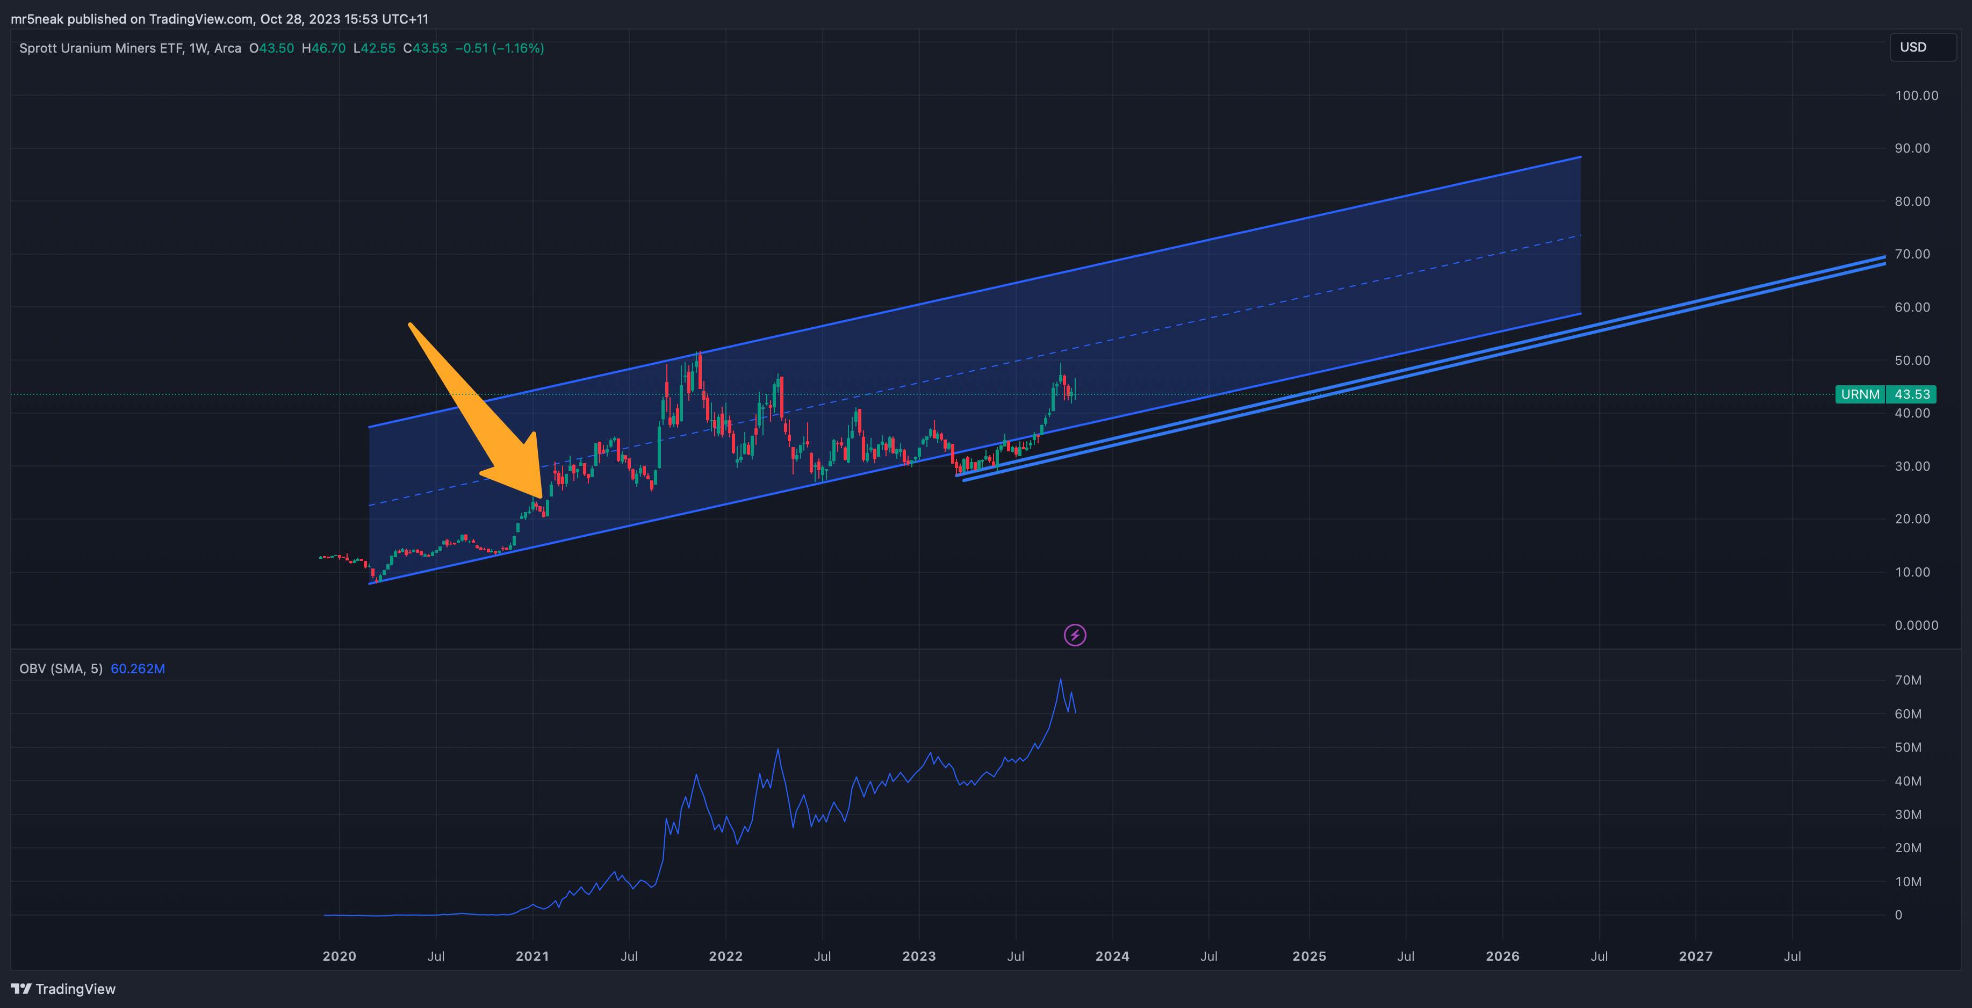Click the 50.00 price axis label
Viewport: 1972px width, 1008px height.
[1912, 361]
